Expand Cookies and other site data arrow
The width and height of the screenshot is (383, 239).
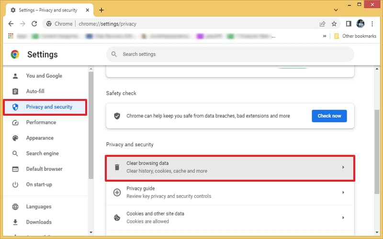click(x=343, y=217)
